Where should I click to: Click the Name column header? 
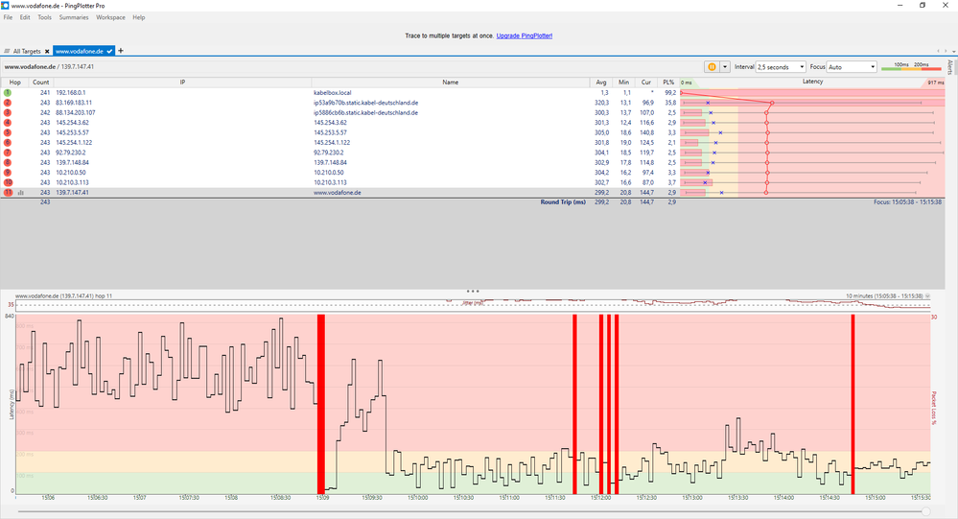[451, 82]
